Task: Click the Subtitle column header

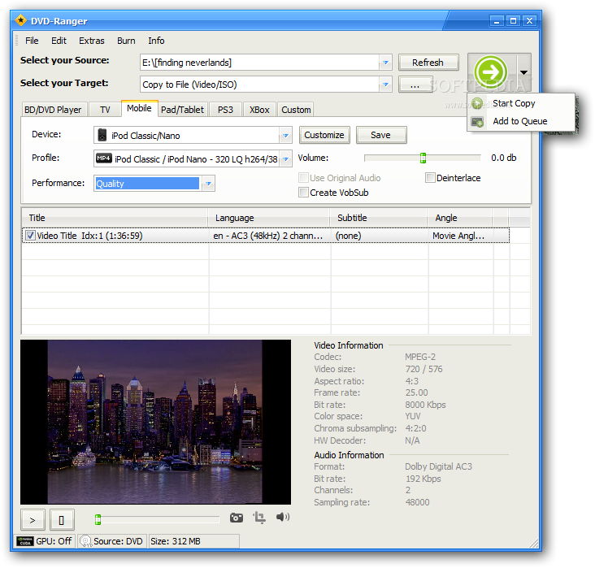Action: (x=379, y=218)
